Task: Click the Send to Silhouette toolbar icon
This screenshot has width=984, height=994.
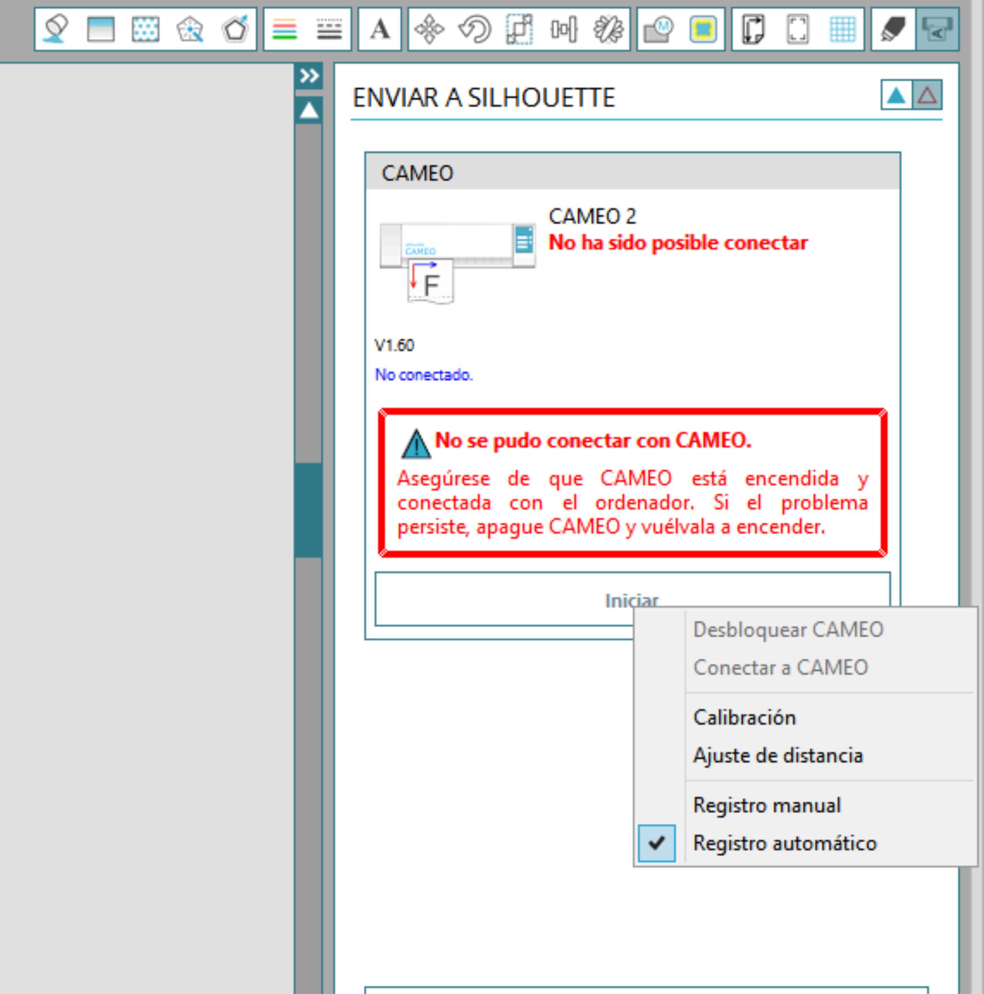Action: coord(937,29)
